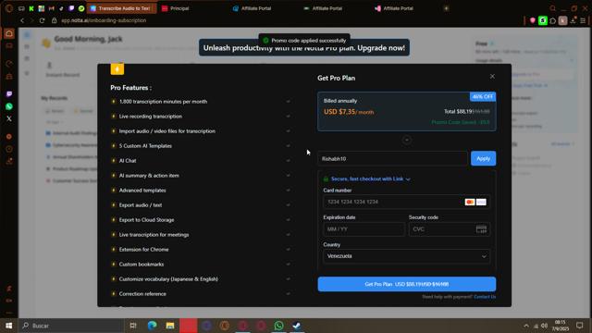Open a new browser tab
The width and height of the screenshot is (592, 333).
[x=446, y=8]
